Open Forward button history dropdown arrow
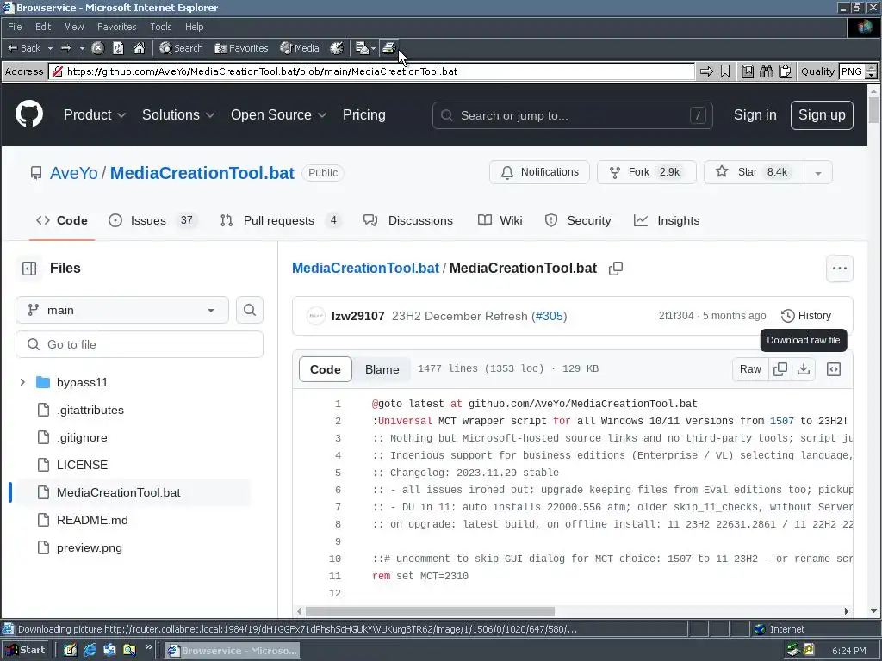Viewport: 882px width, 661px height. pyautogui.click(x=82, y=48)
